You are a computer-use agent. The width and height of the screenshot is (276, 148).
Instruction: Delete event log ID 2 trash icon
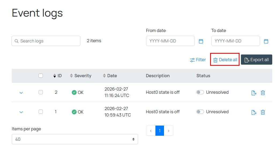pyautogui.click(x=263, y=93)
